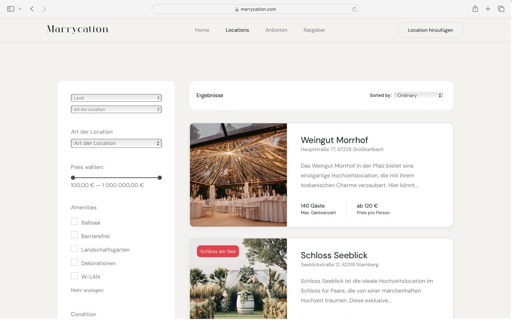512x320 pixels.
Task: Click the address Hauptstraße 77, 67229 Großkarlbach
Action: (x=342, y=150)
